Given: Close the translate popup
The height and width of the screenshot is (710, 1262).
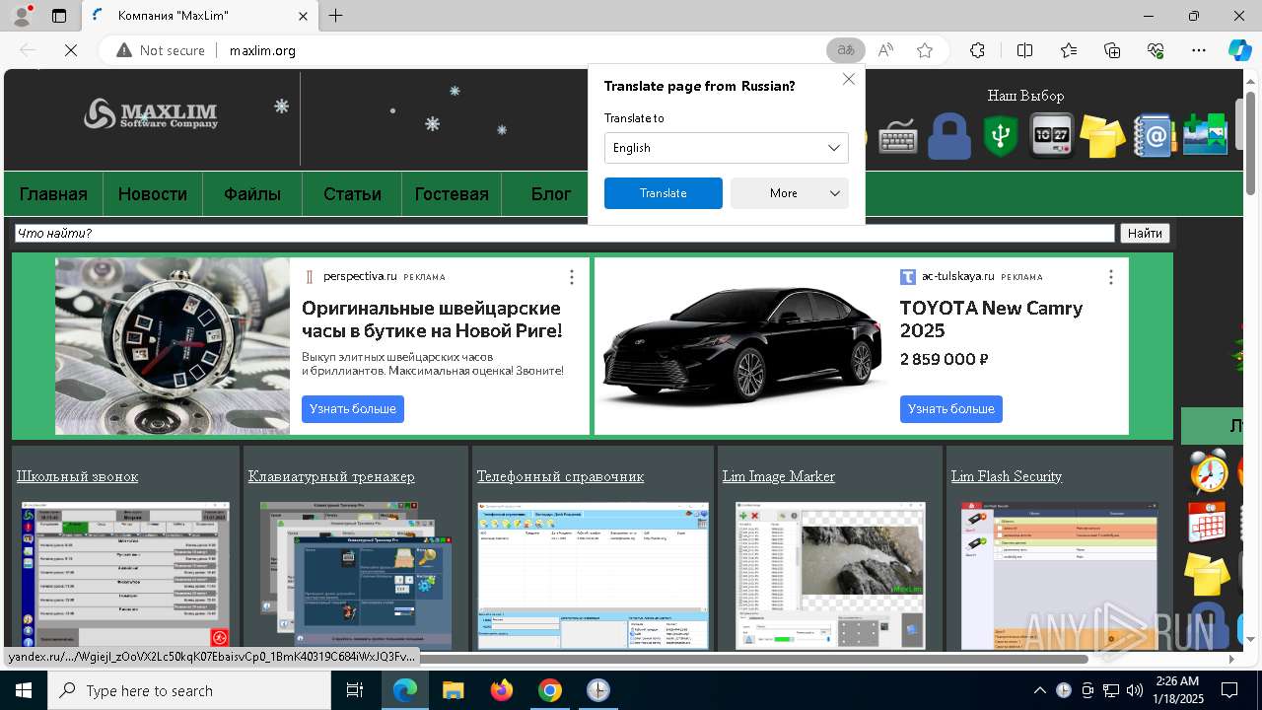Looking at the screenshot, I should (x=848, y=79).
